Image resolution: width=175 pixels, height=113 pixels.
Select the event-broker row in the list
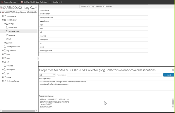(93, 14)
